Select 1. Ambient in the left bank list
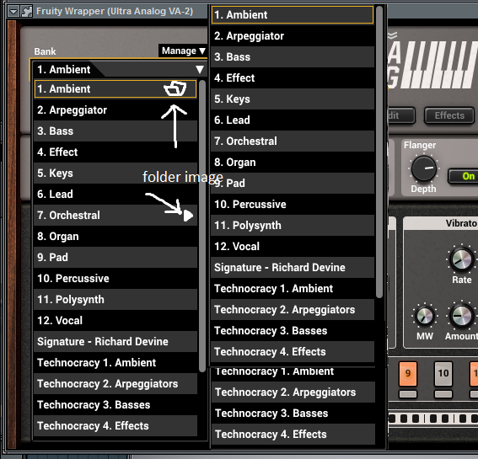This screenshot has height=459, width=478. click(x=115, y=89)
